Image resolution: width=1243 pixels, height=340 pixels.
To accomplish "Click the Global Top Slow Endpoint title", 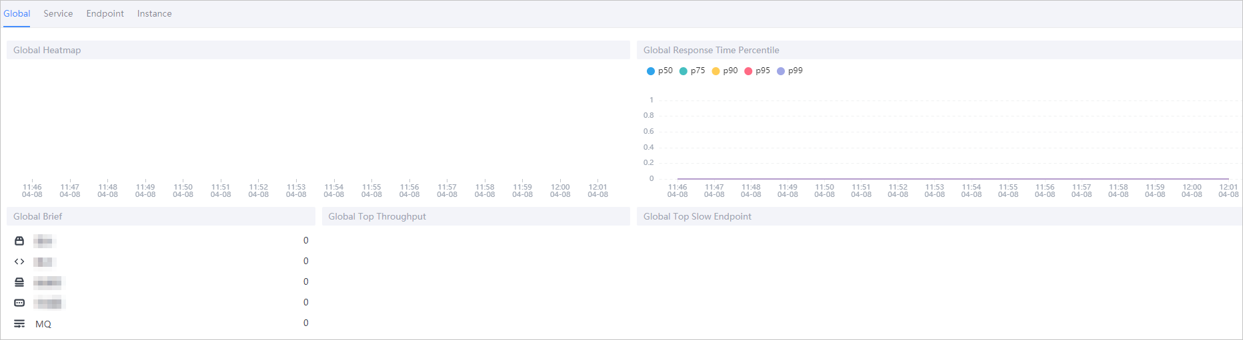I will click(x=697, y=216).
